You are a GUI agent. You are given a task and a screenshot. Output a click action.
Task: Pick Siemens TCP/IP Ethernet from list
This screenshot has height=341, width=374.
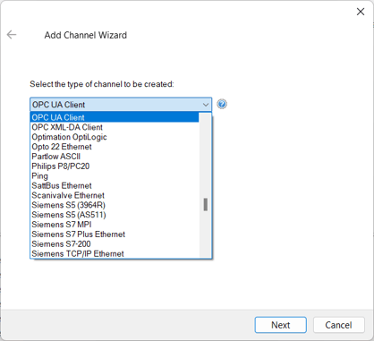tap(115, 253)
